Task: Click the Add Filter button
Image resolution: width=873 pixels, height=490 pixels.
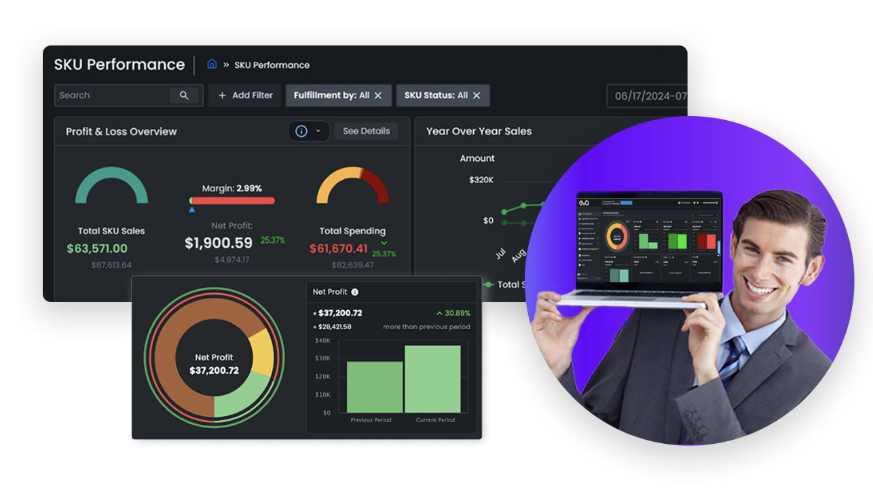Action: tap(245, 96)
